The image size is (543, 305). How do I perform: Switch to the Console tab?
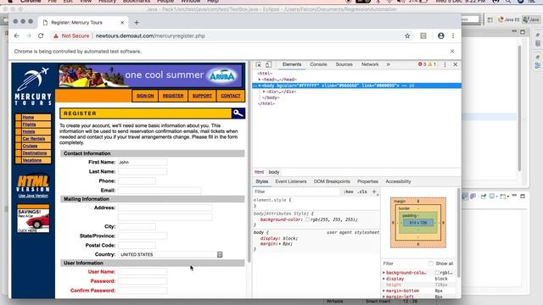coord(318,64)
